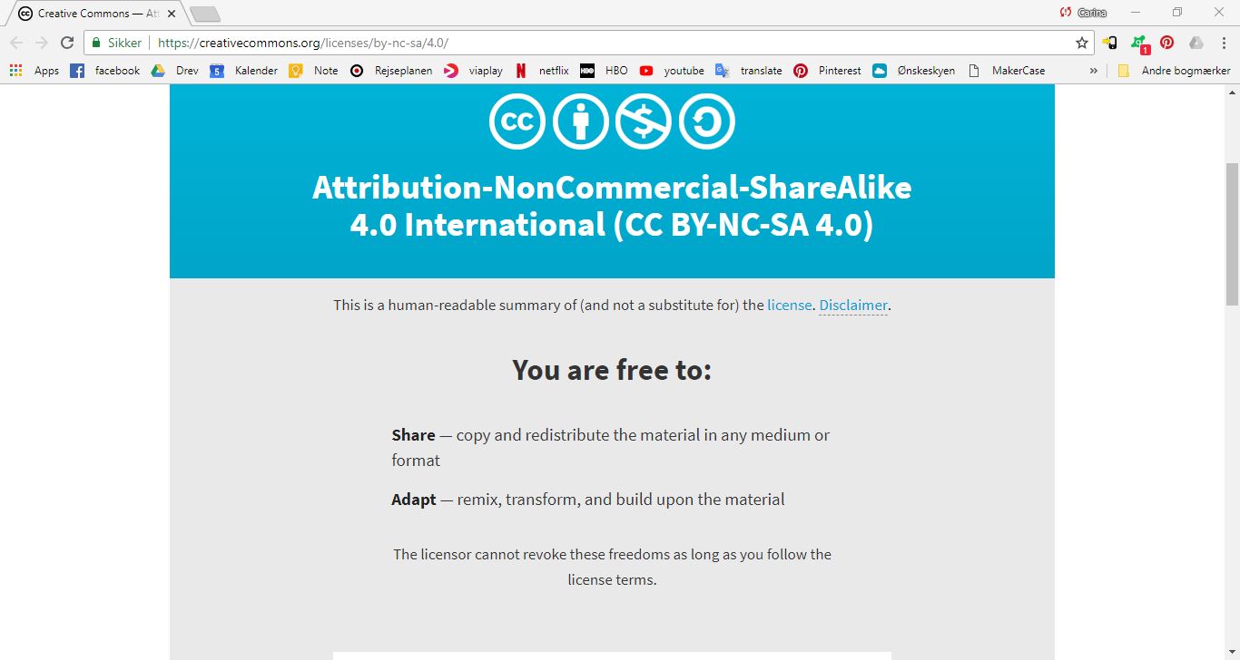Click the ShareAlike circular arrow icon
The image size is (1240, 660).
[707, 121]
